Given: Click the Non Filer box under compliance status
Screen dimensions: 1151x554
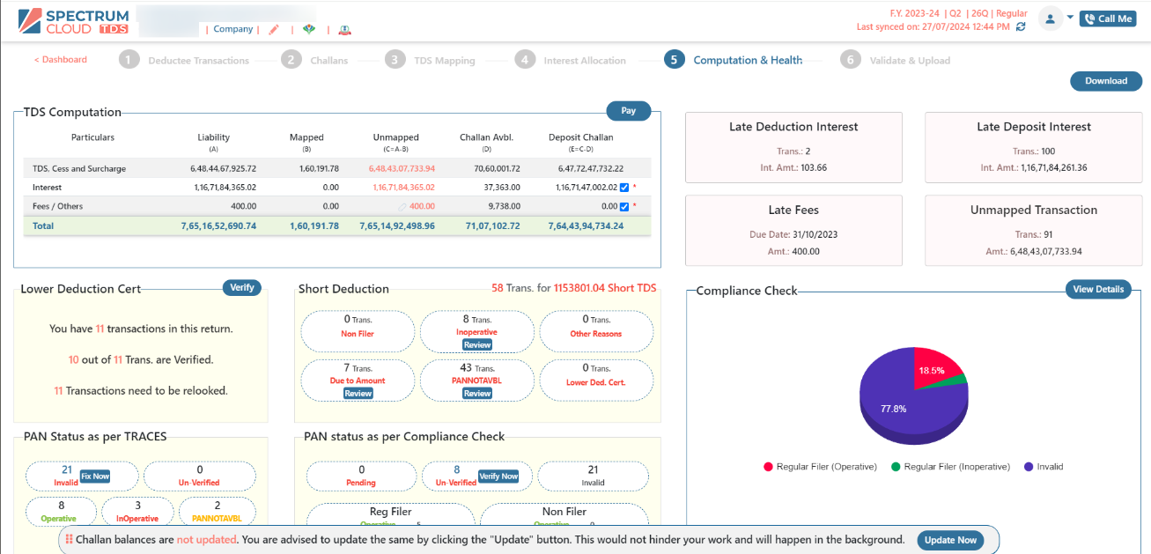Looking at the screenshot, I should tap(564, 515).
